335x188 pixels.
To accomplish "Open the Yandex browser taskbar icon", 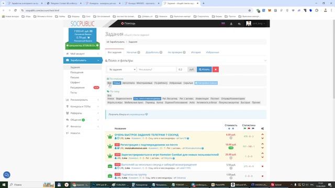I will tap(66, 184).
